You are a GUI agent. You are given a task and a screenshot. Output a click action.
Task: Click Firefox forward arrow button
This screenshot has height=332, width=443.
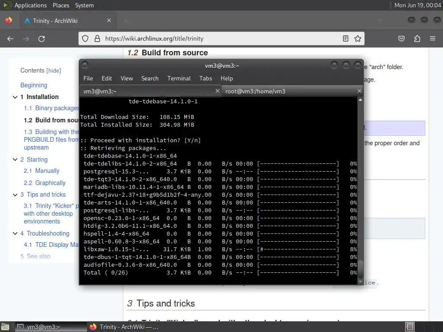(26, 38)
